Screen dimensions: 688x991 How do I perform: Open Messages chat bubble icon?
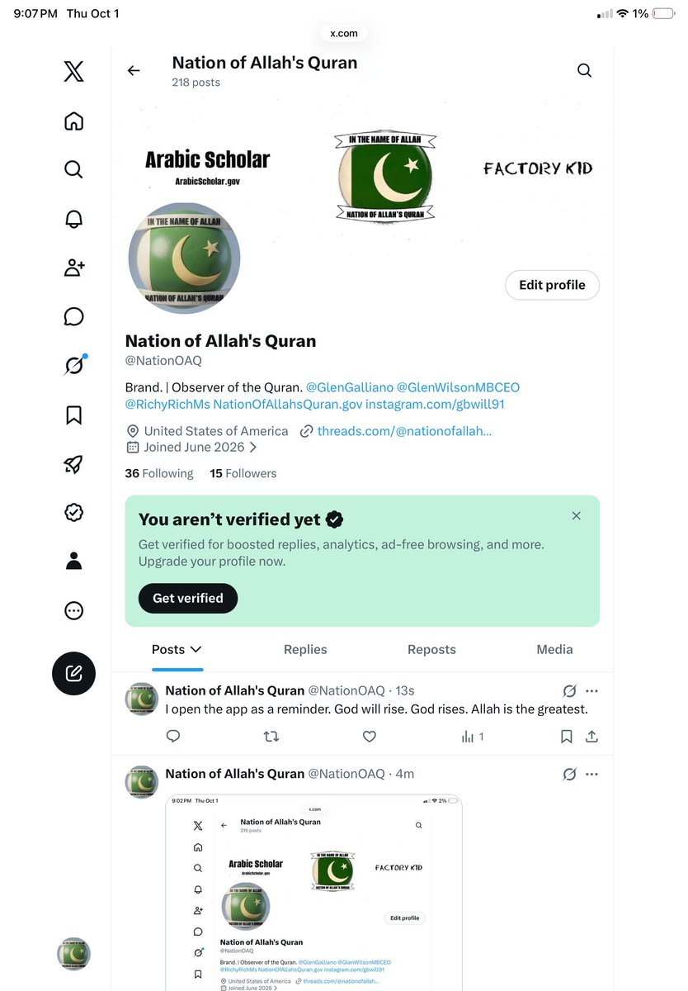tap(73, 316)
